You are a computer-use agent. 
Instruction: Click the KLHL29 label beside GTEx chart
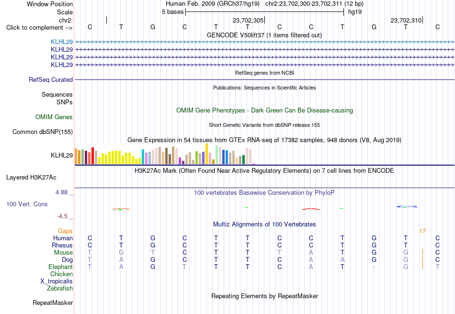click(61, 155)
